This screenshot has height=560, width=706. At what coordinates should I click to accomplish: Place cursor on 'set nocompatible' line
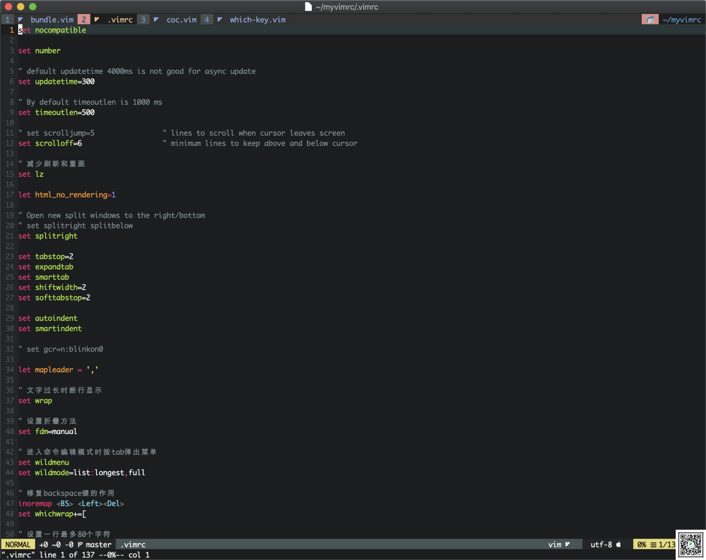tap(52, 30)
